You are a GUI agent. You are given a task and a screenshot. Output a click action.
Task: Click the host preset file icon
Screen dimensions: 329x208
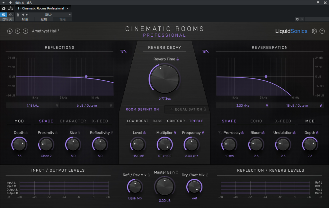(x=18, y=15)
